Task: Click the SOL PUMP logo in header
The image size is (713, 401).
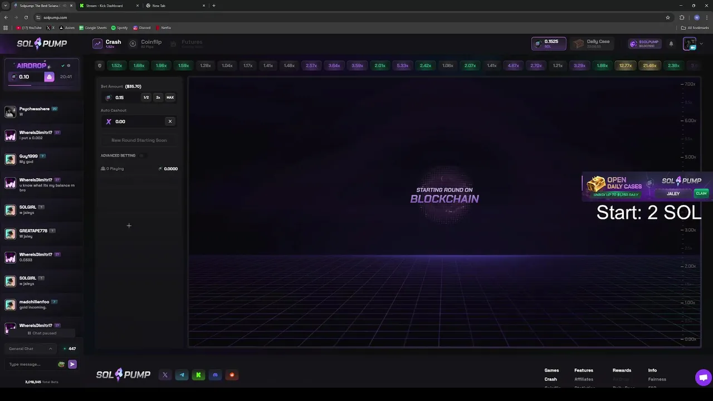Action: point(42,43)
